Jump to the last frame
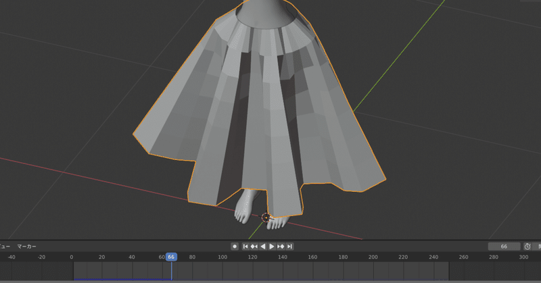 click(x=290, y=247)
